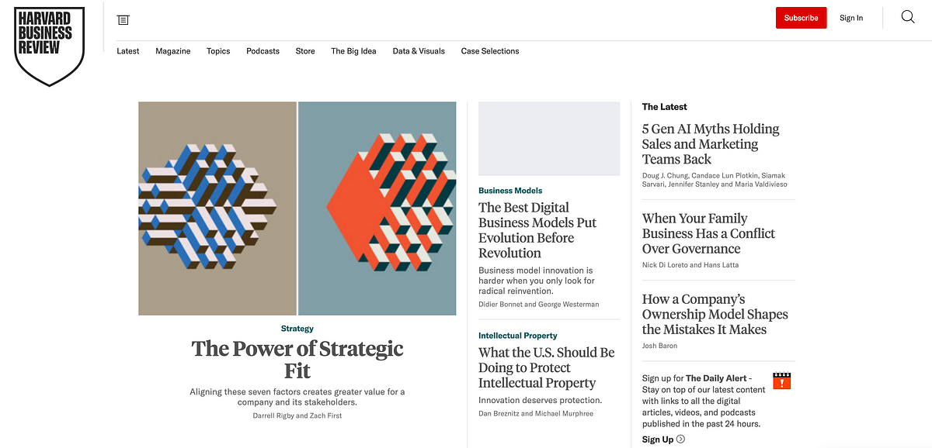
Task: Open The Power of Strategic Fit headline
Action: click(x=297, y=359)
